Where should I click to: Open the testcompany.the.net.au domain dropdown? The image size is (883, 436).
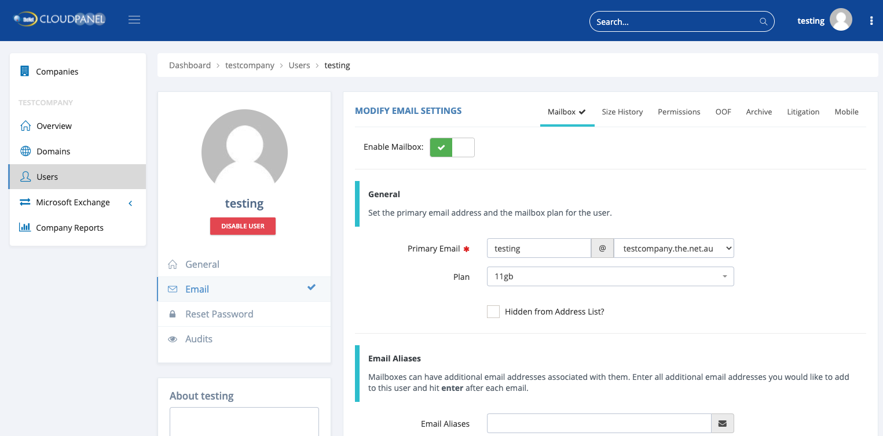[673, 248]
